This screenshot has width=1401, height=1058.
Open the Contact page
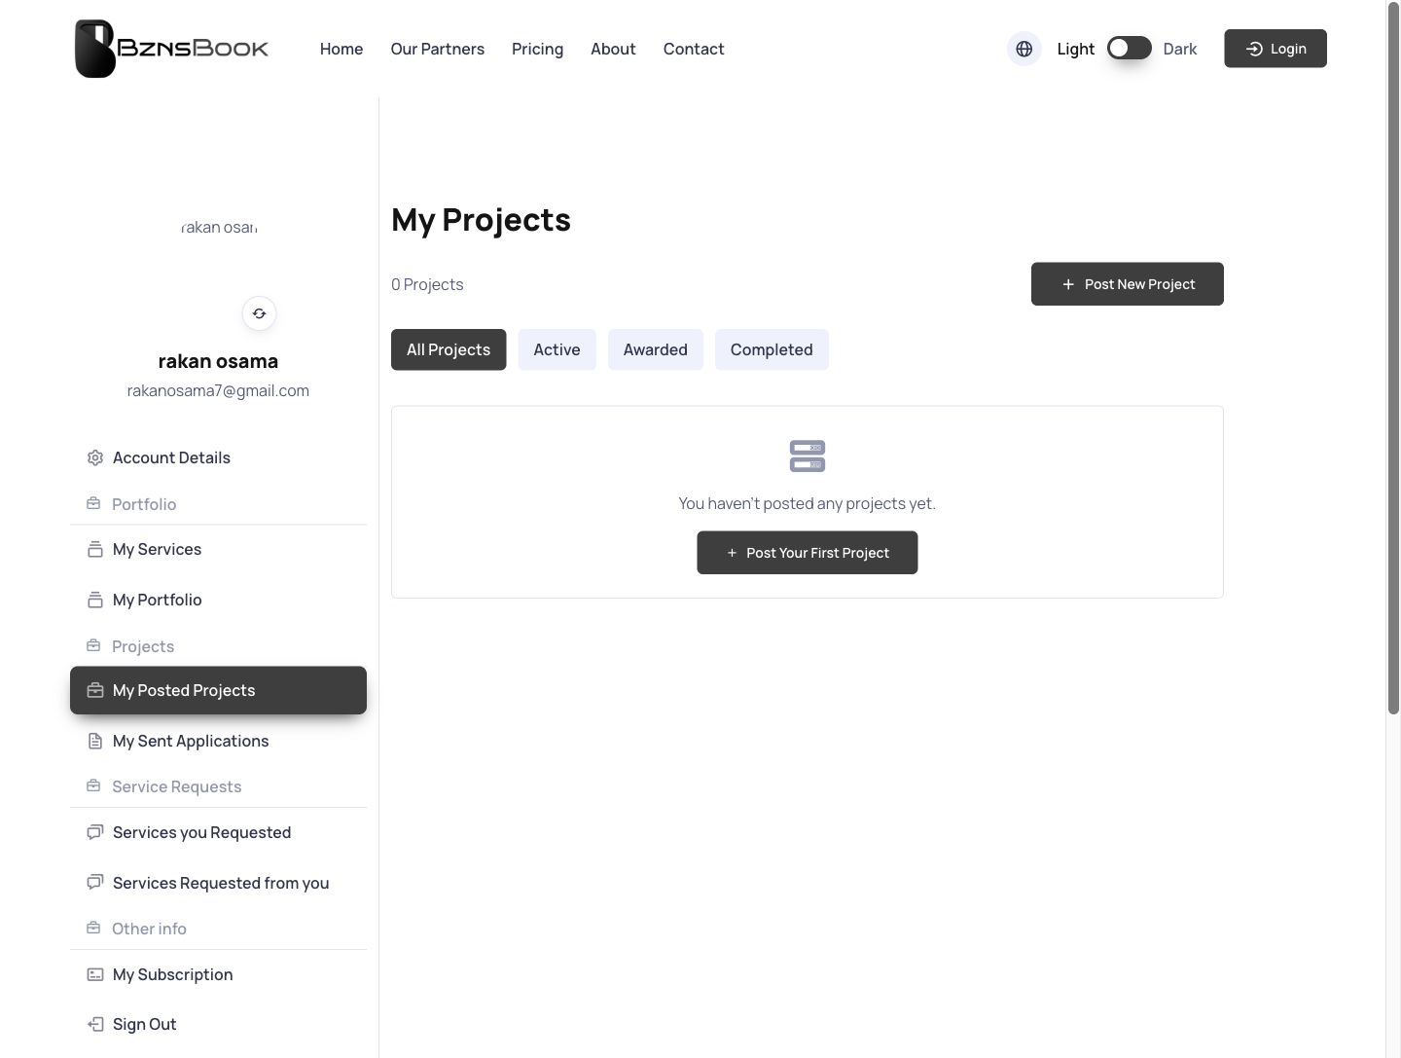pyautogui.click(x=694, y=49)
